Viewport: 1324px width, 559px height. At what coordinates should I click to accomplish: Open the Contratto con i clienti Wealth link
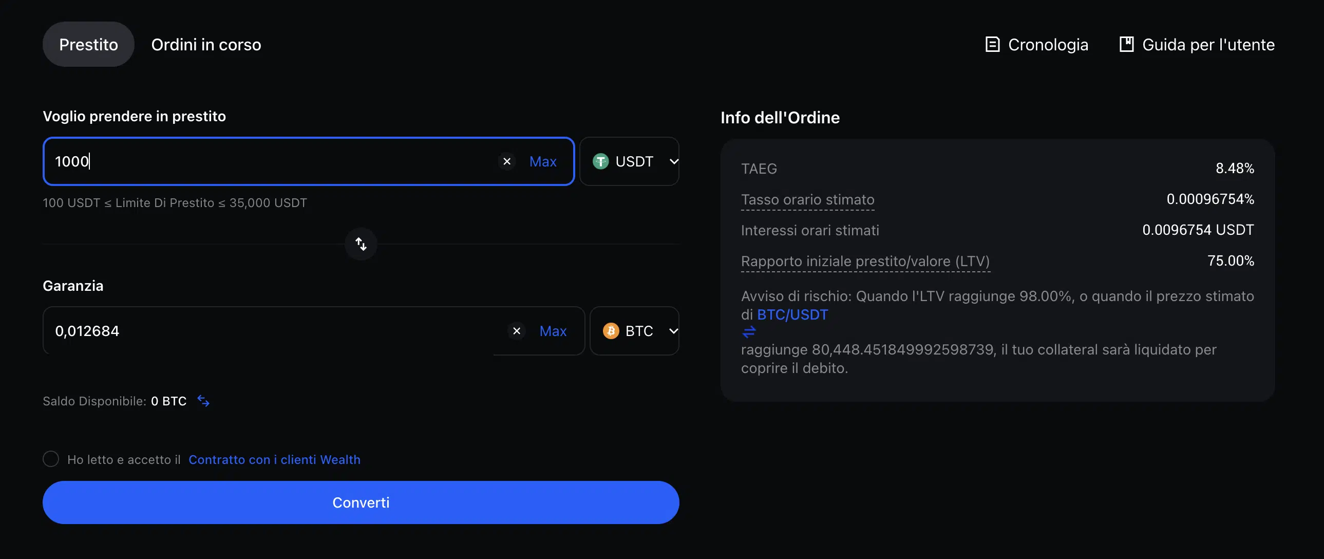pos(274,459)
